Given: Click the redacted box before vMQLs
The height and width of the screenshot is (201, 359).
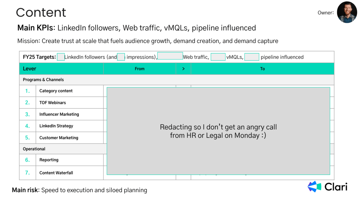Looking at the screenshot, I should (218, 57).
